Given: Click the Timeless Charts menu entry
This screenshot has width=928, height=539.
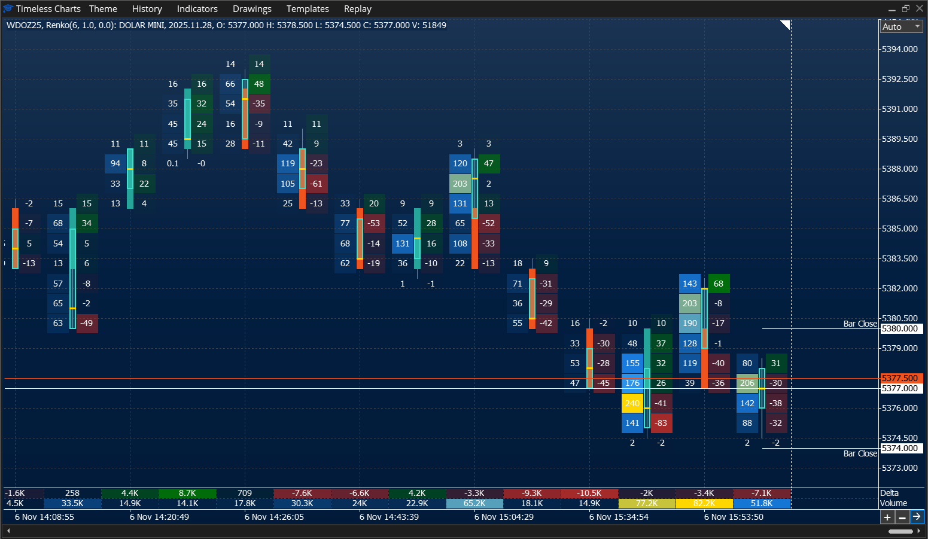Looking at the screenshot, I should pos(49,8).
